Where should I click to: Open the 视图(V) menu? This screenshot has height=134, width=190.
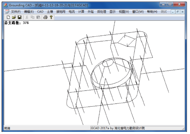124,11
